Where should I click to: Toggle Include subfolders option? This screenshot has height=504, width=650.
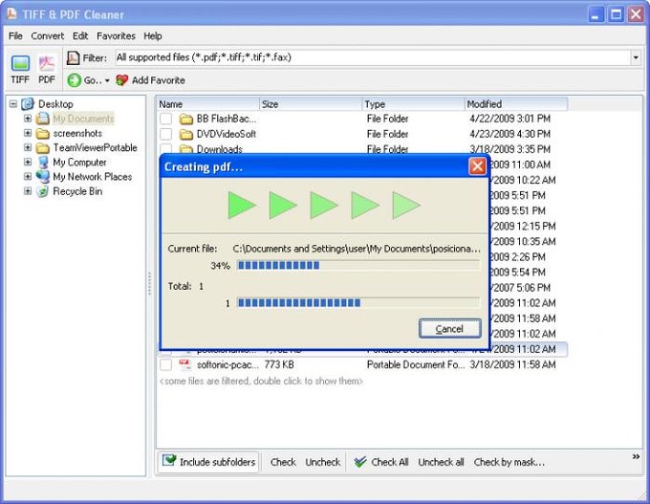[208, 462]
